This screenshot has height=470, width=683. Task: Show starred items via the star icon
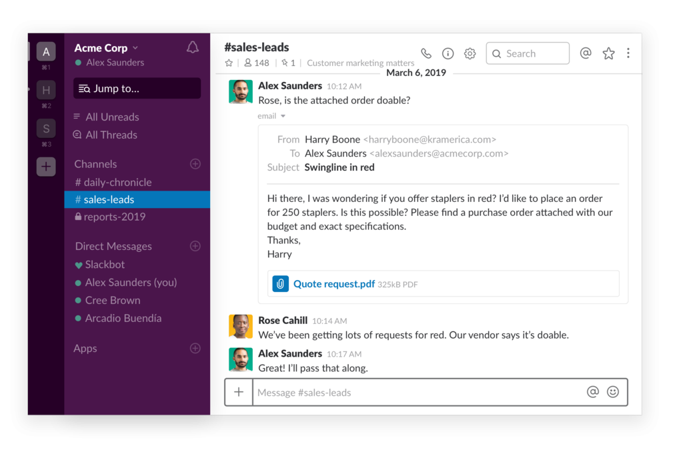click(x=608, y=53)
